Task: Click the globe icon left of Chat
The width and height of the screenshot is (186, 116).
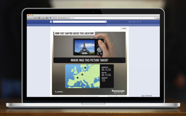Action: tap(143, 96)
